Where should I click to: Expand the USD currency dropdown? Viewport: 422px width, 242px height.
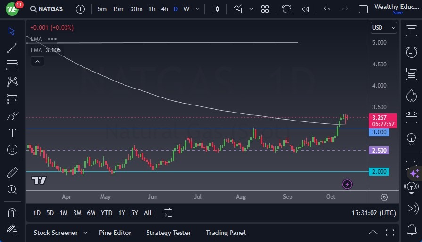(383, 28)
